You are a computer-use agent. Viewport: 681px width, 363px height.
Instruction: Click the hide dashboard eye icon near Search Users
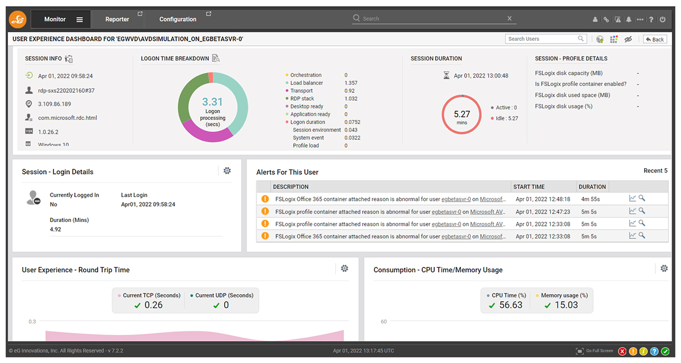tap(628, 39)
